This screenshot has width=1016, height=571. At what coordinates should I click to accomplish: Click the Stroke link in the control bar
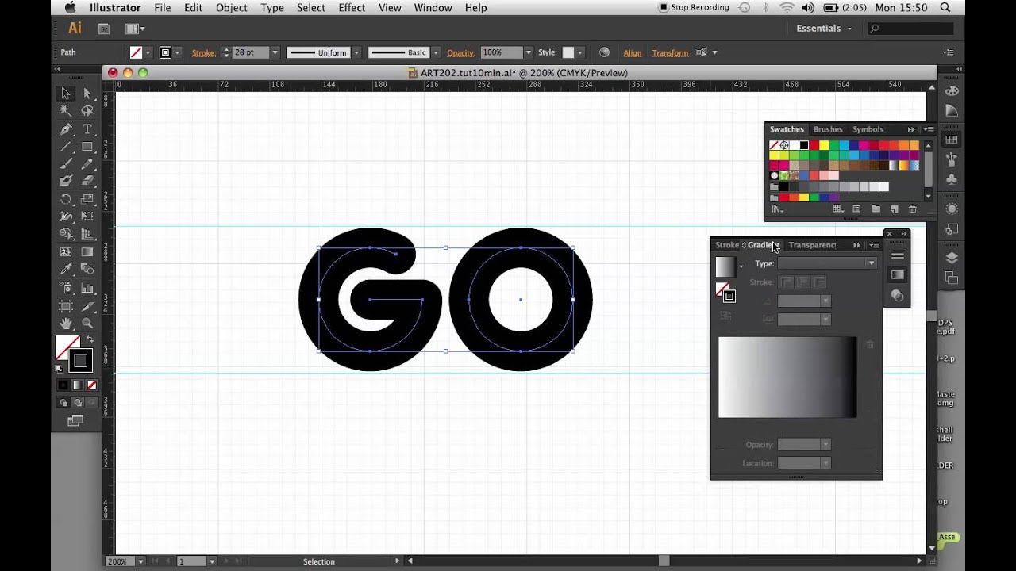[x=203, y=53]
